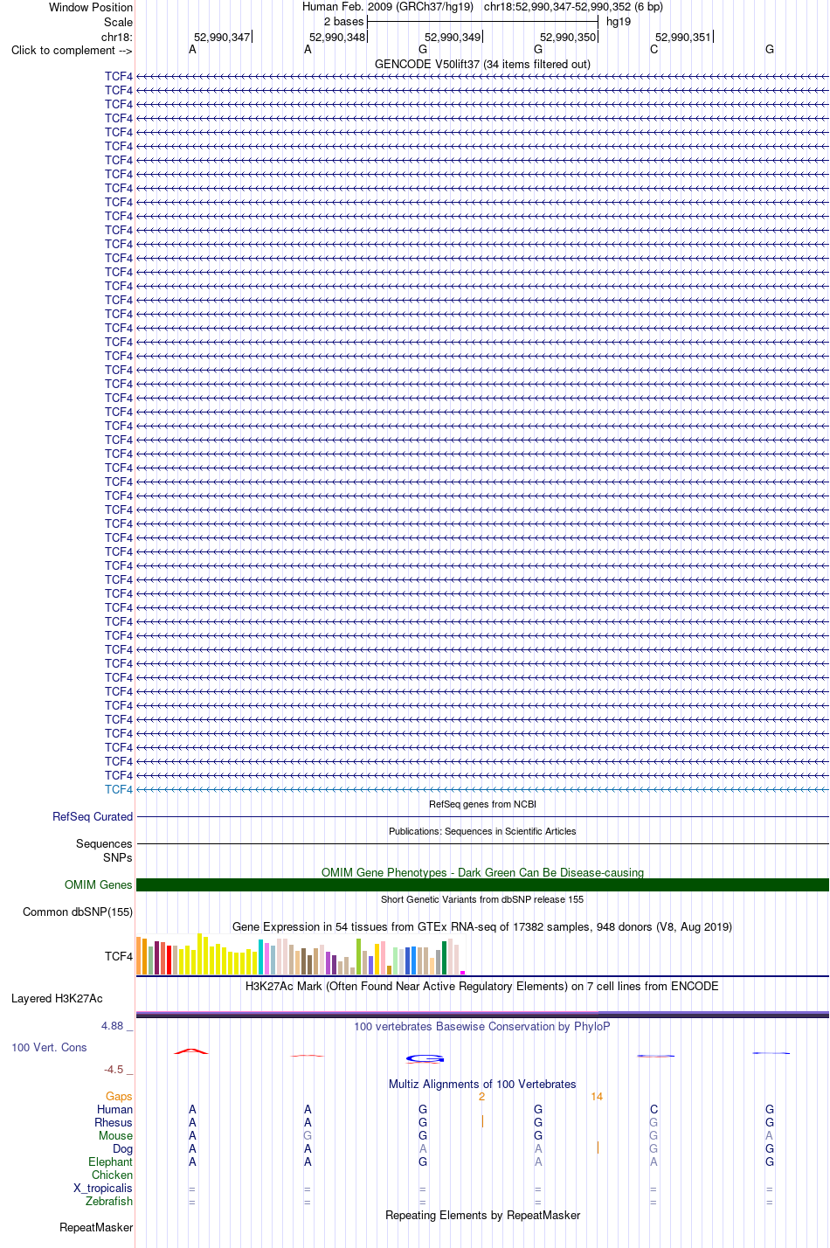
Task: Click the 'Chicken' species label
Action: (113, 1175)
